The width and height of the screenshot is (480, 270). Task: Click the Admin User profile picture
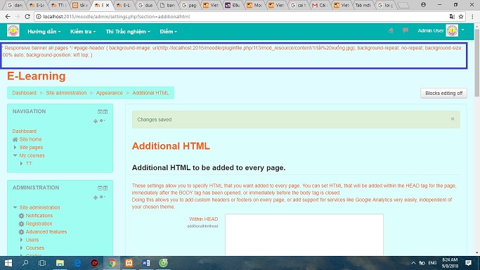[452, 31]
